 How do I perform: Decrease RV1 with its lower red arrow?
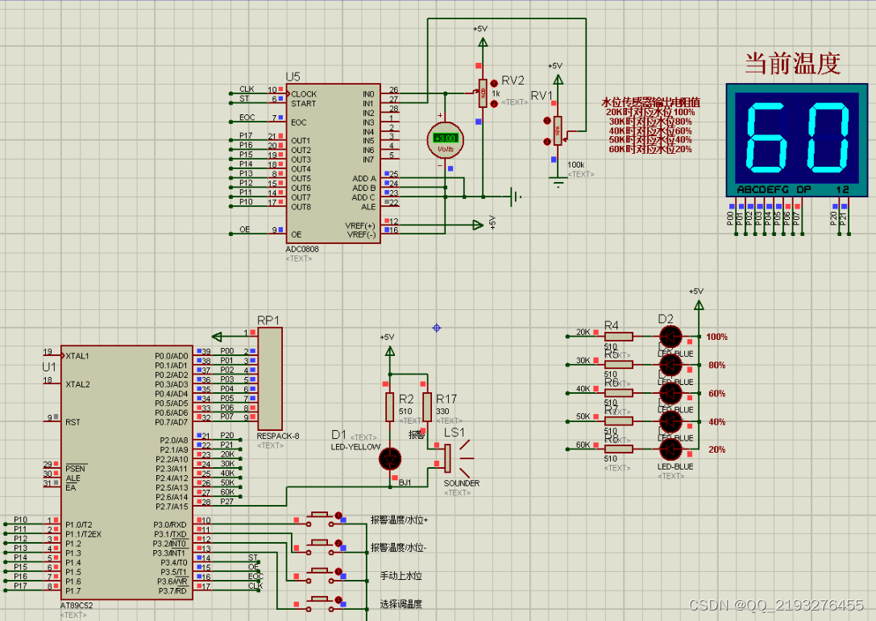point(547,142)
